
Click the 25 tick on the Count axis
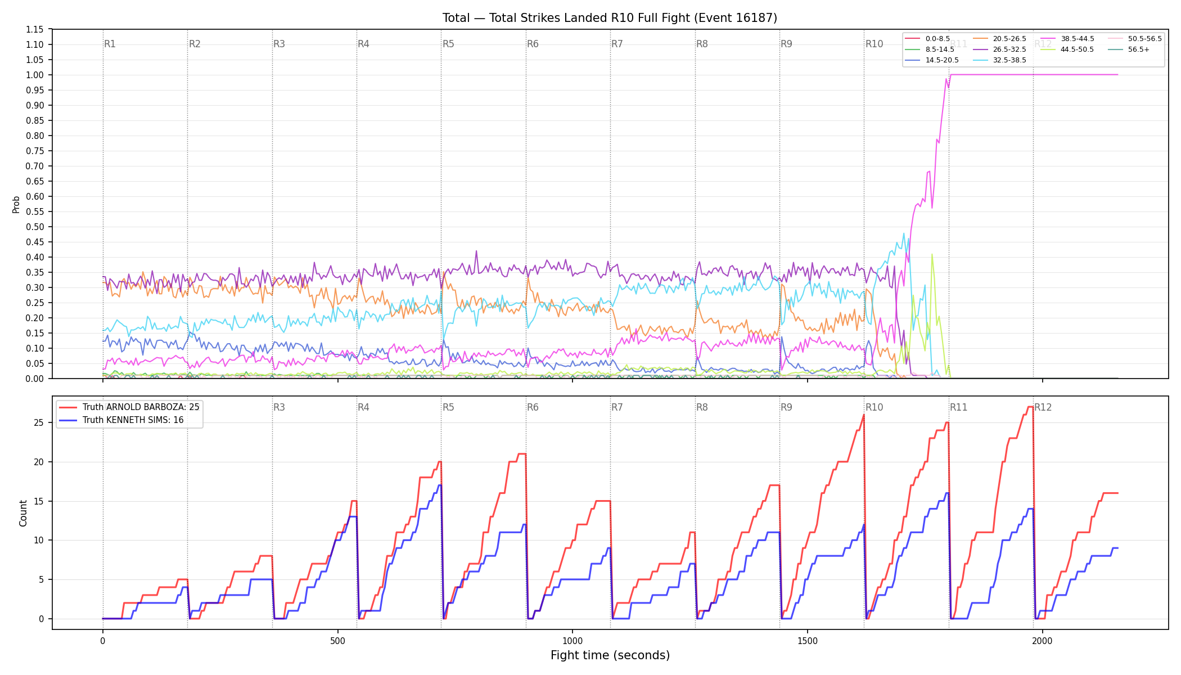point(39,422)
